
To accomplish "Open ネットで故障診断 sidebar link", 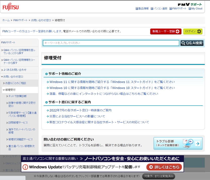I will click(17, 96).
